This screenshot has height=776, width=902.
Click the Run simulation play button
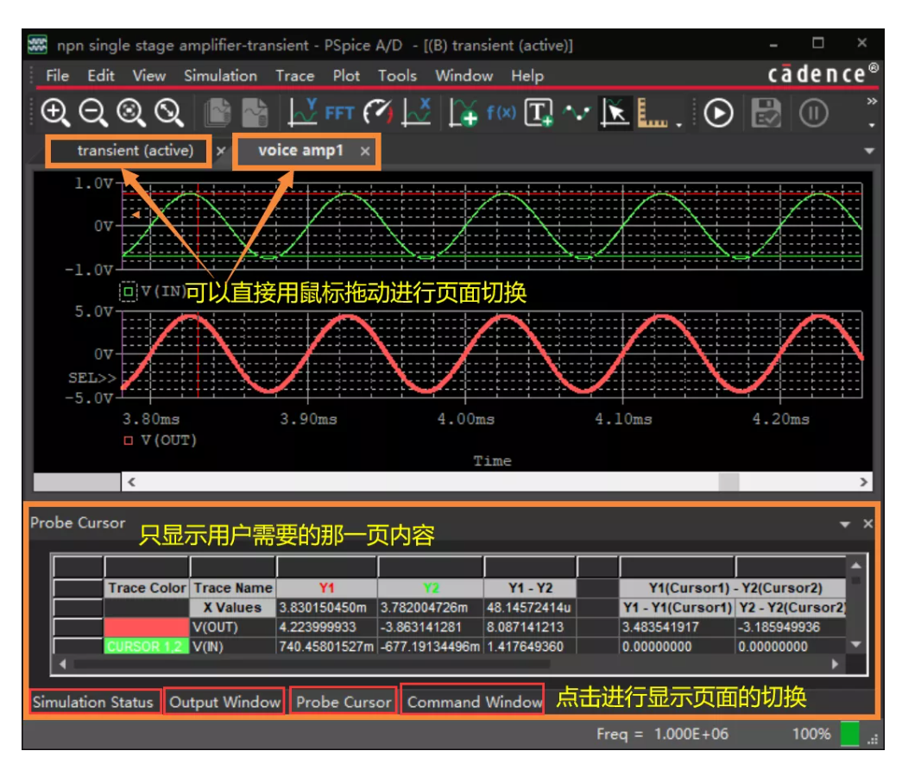(x=718, y=113)
